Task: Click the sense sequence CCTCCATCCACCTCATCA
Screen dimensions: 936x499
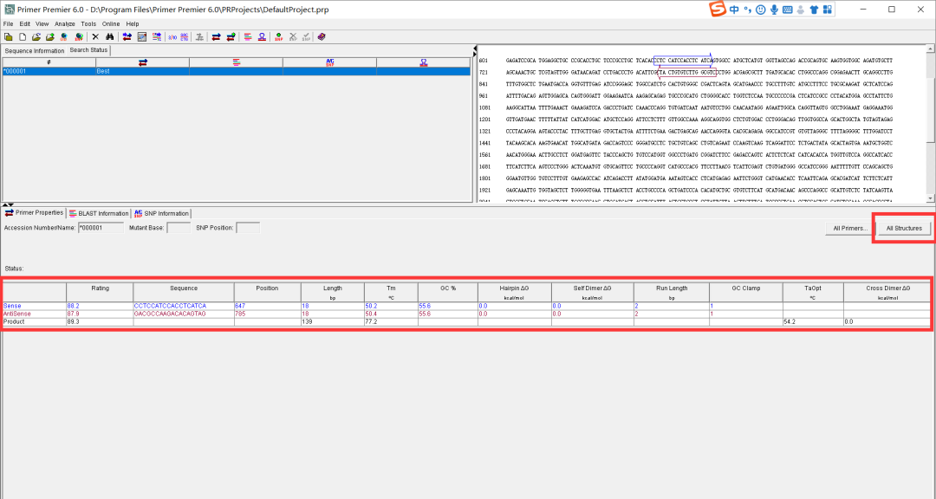Action: [x=170, y=306]
